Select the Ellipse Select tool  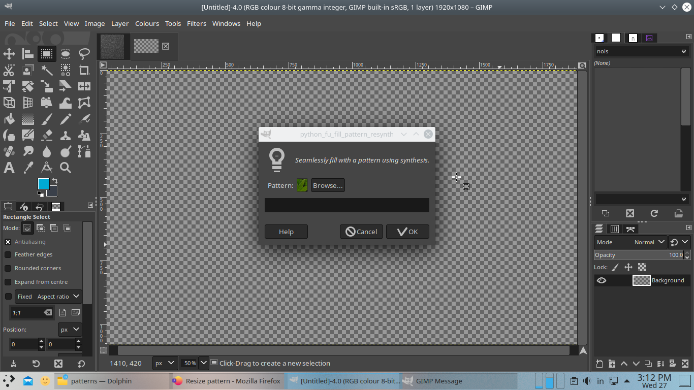[66, 54]
